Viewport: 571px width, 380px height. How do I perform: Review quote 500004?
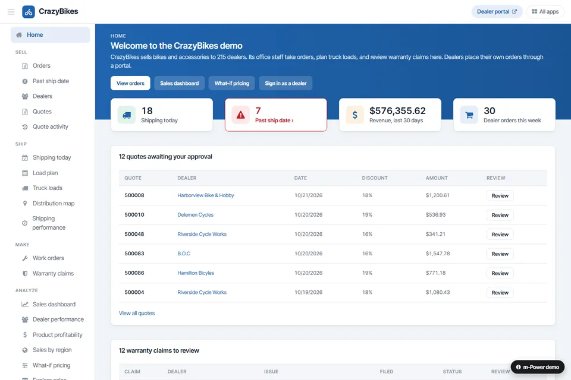[500, 293]
